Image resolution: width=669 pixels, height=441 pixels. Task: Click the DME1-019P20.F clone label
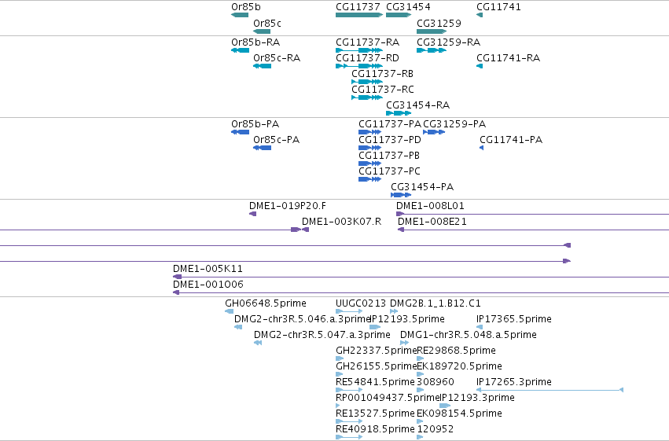coord(288,206)
